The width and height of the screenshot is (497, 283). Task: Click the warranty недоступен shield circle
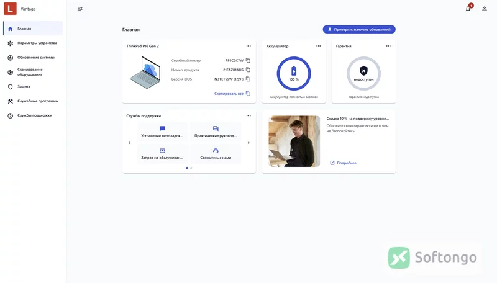pyautogui.click(x=363, y=73)
